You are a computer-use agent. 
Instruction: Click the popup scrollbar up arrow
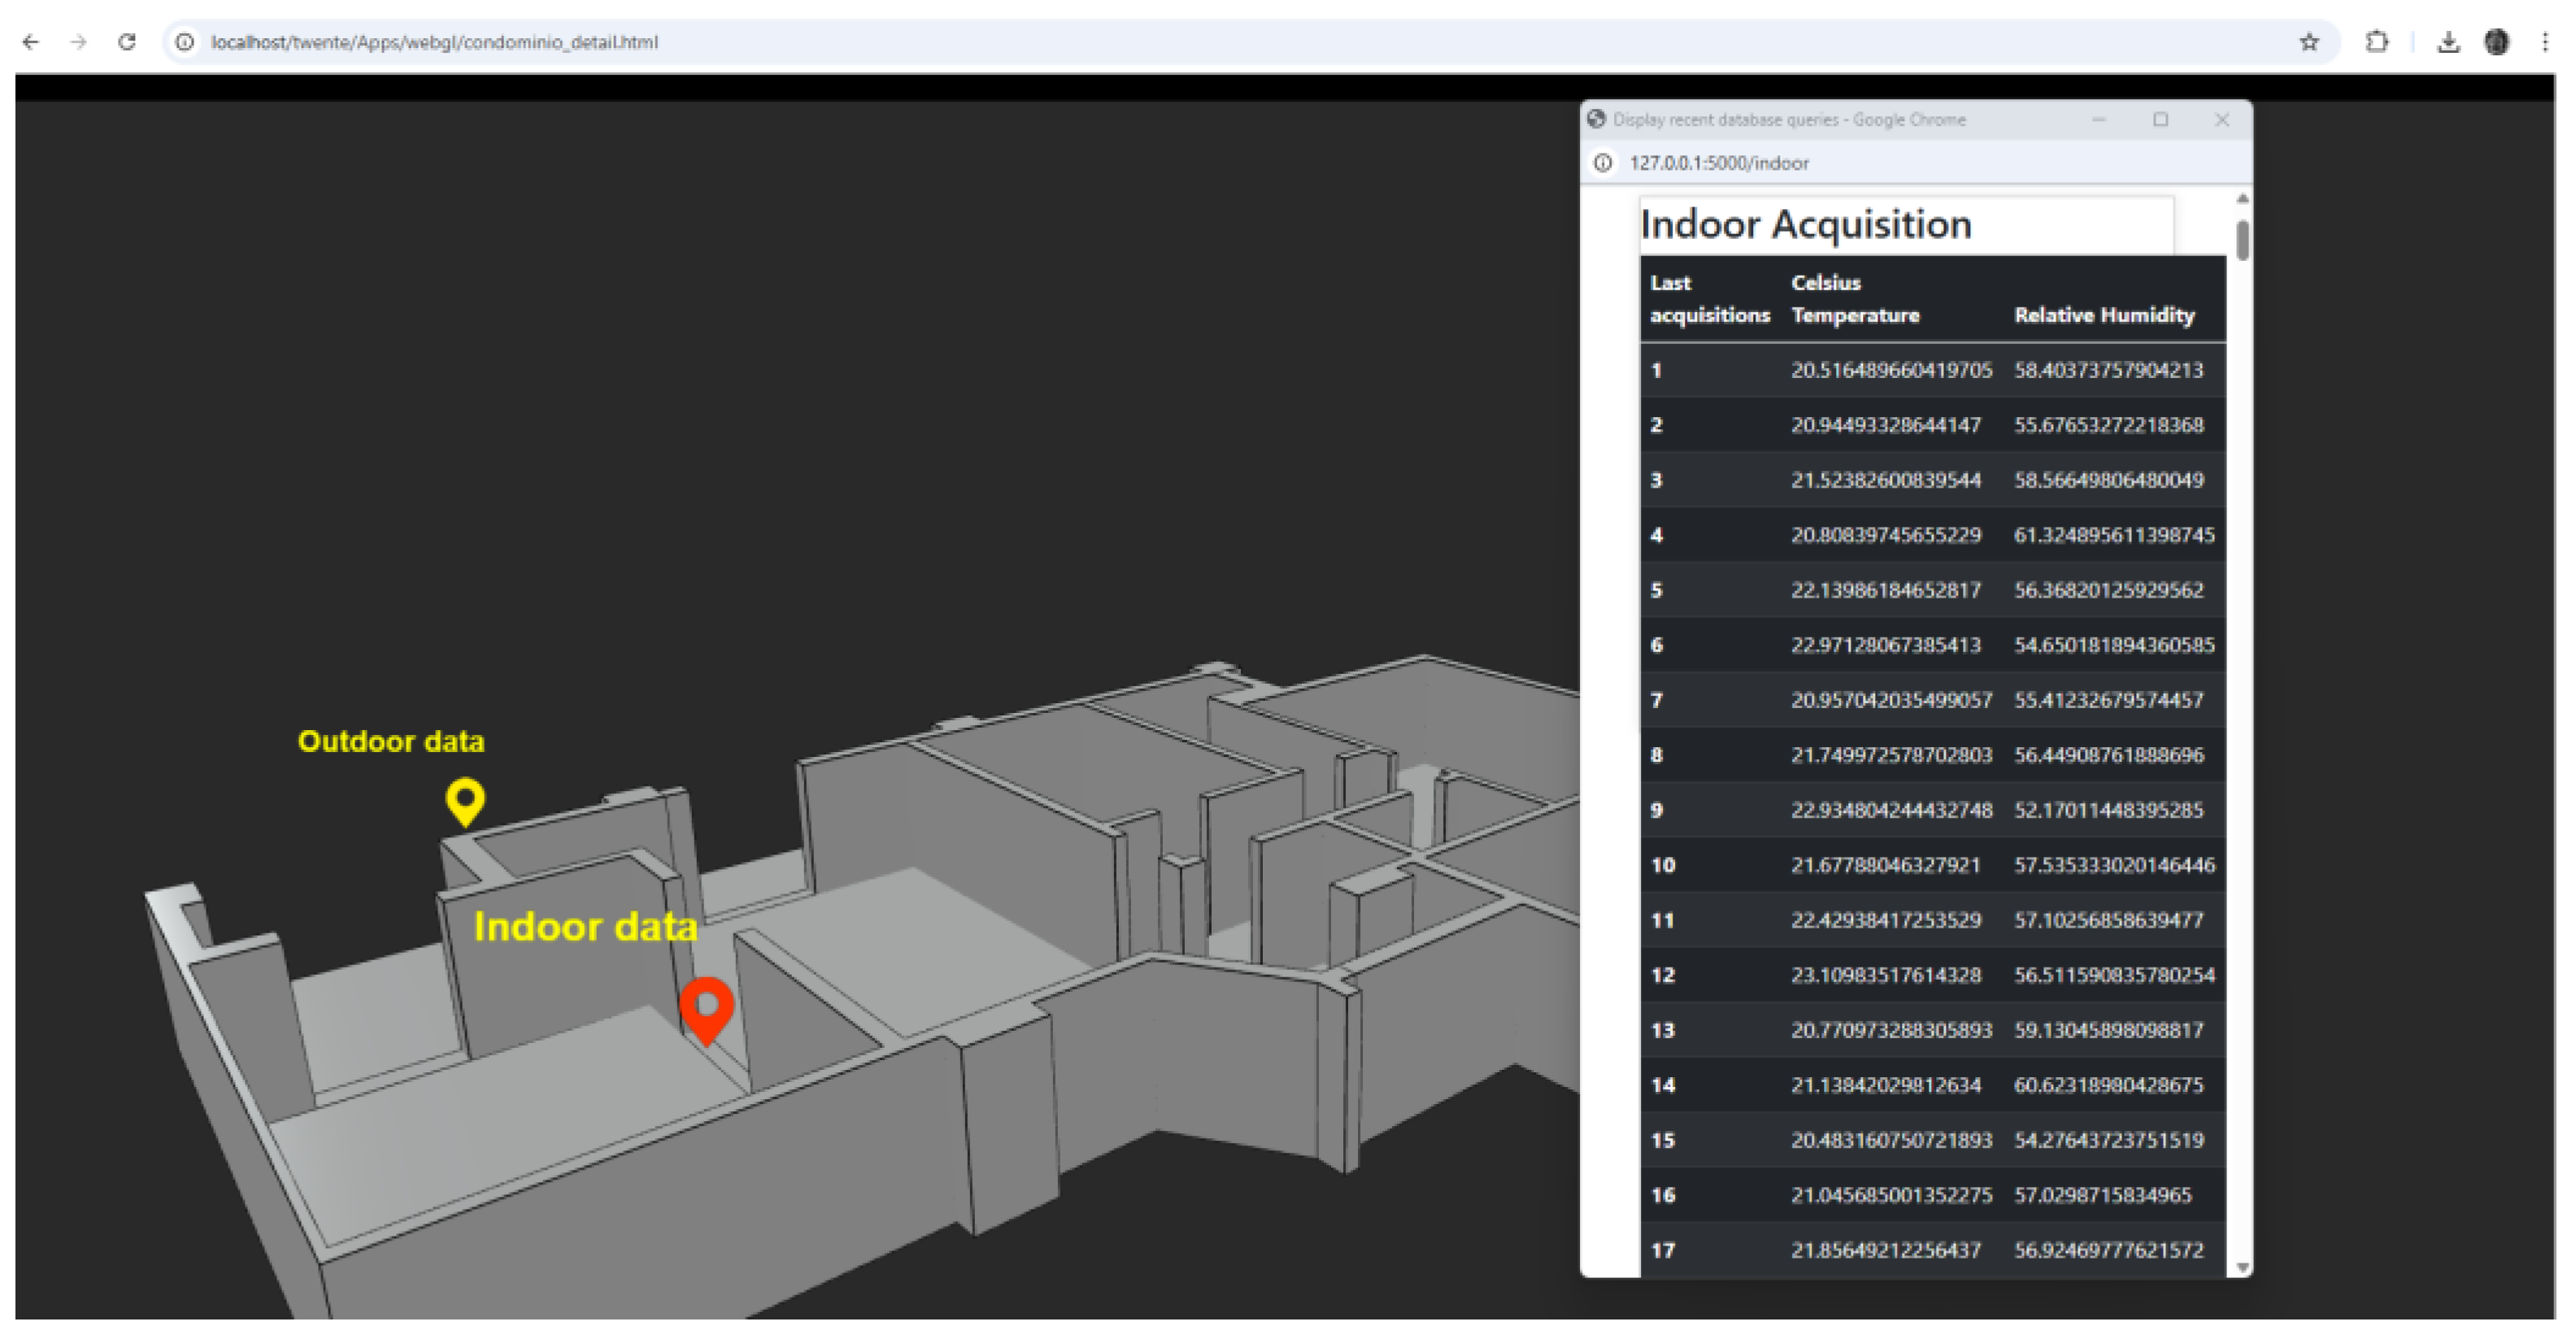(2242, 199)
